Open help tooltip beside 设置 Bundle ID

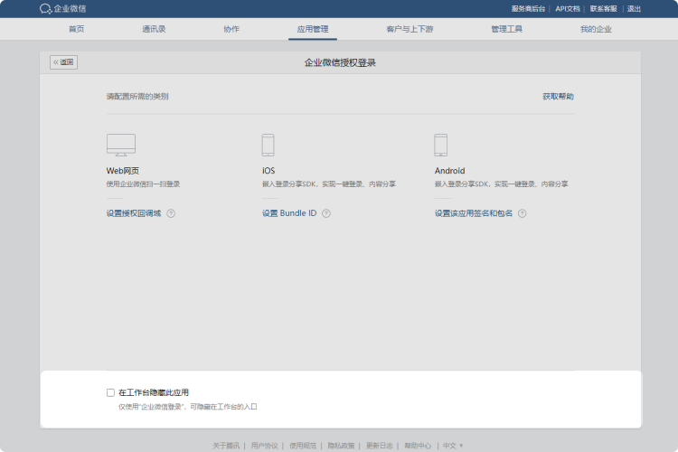326,213
